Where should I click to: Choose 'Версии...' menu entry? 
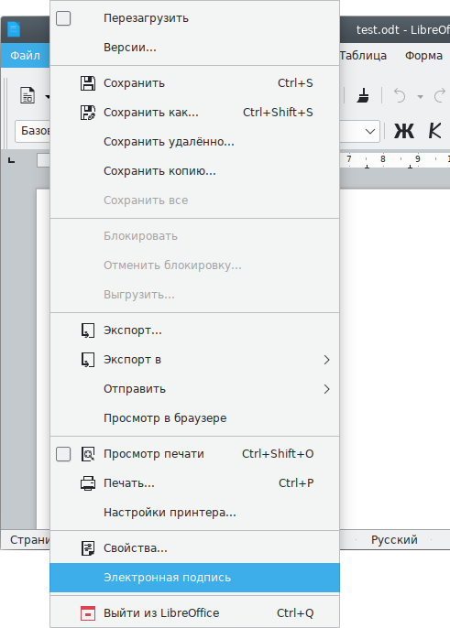click(x=194, y=48)
